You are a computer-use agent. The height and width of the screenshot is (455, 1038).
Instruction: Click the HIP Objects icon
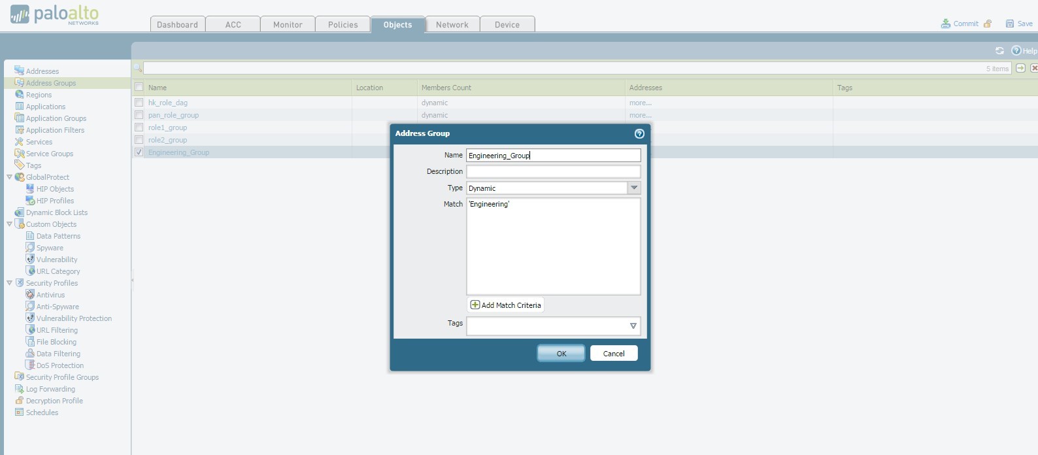29,188
